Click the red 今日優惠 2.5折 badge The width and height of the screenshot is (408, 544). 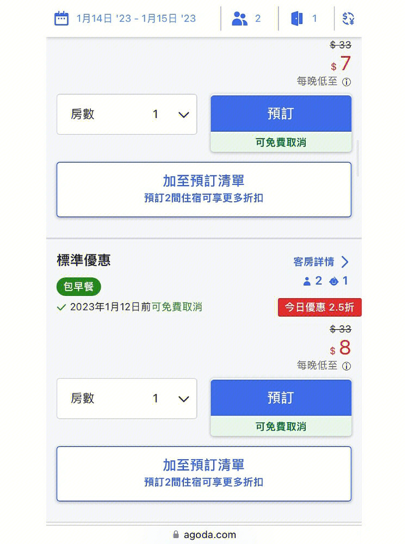point(319,307)
